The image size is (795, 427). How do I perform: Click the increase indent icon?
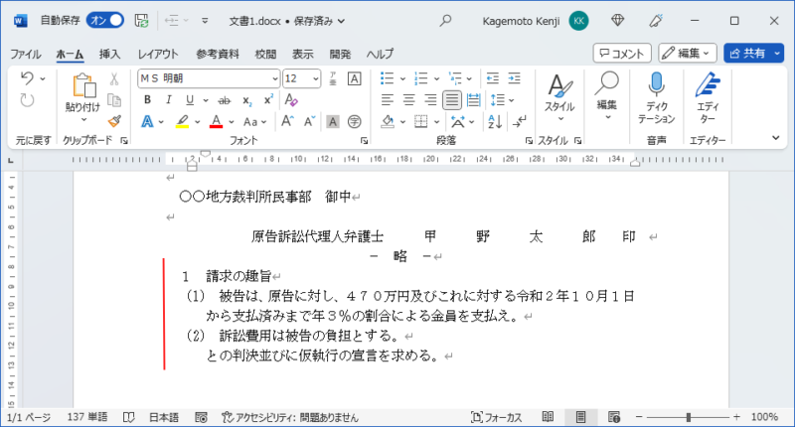click(x=514, y=78)
